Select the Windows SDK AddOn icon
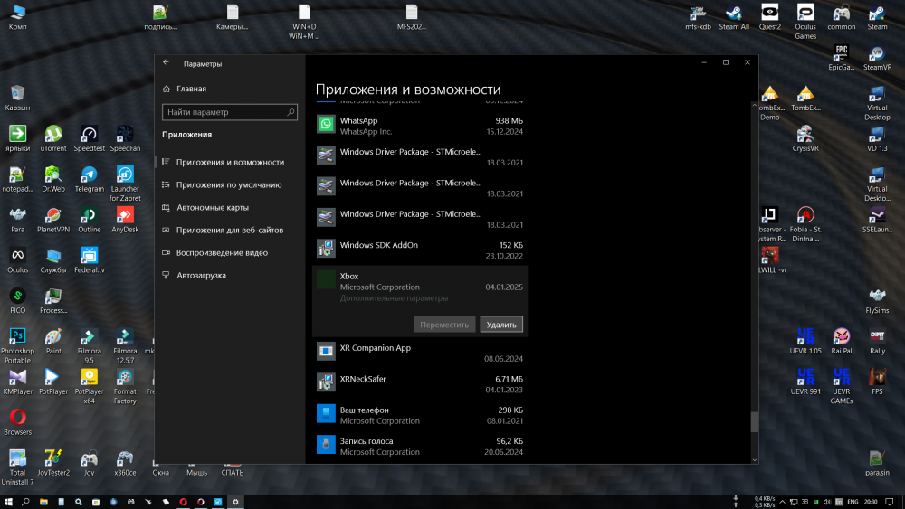905x509 pixels. (x=326, y=250)
